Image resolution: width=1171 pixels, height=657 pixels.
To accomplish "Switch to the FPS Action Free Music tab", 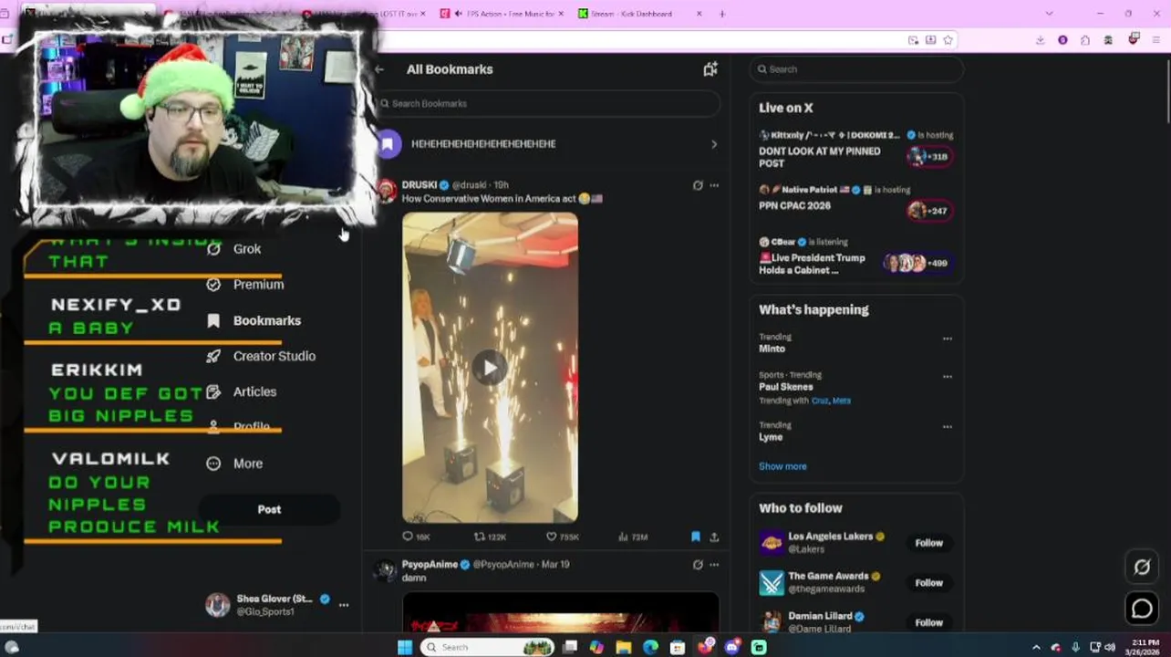I will (x=501, y=14).
